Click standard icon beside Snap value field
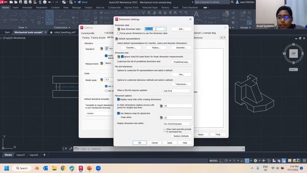The width and height of the screenshot is (307, 173). 161,118
